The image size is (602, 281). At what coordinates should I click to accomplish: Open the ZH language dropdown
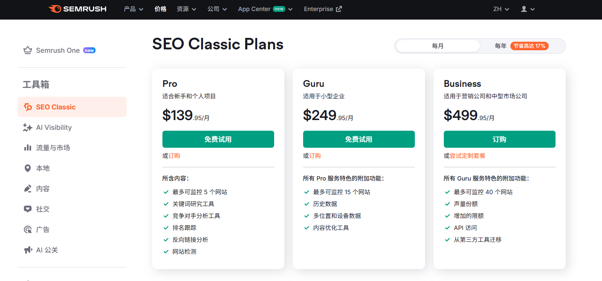tap(501, 9)
